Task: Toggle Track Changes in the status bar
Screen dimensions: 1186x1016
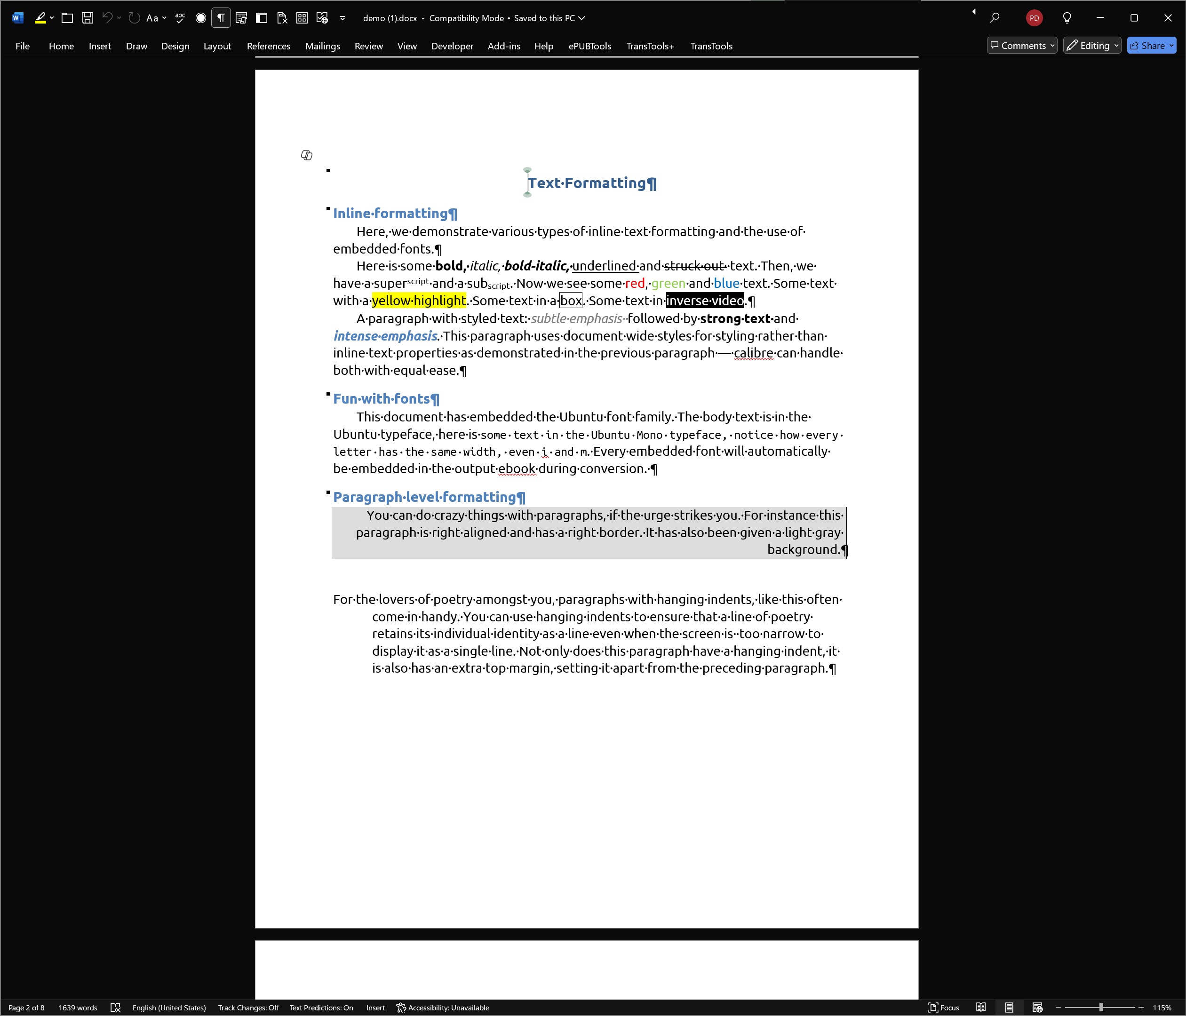Action: [248, 1008]
